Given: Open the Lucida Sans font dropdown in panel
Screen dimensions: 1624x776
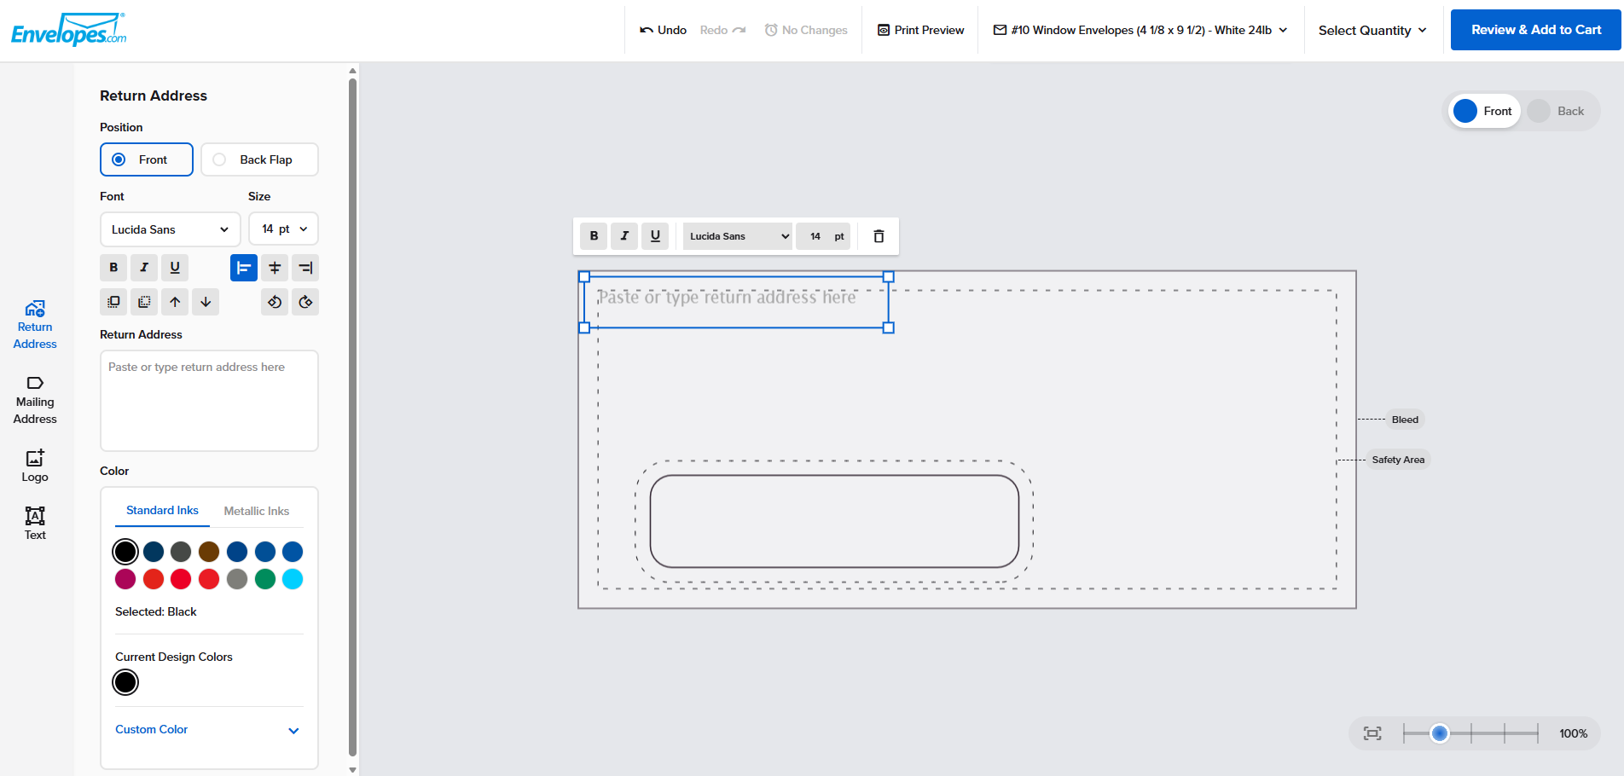Looking at the screenshot, I should [170, 229].
